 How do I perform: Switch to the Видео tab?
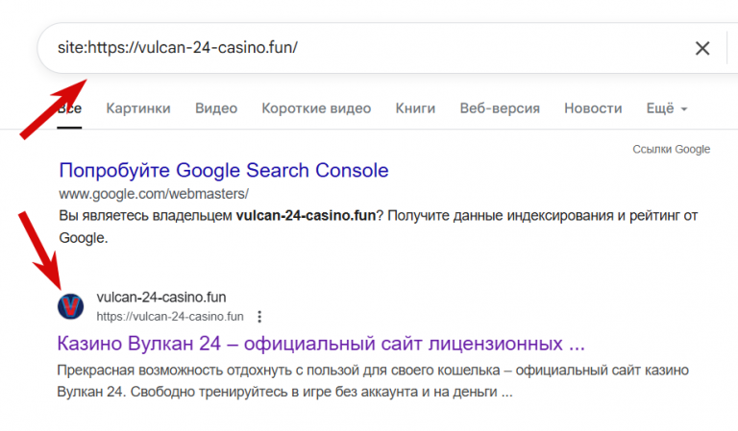tap(216, 108)
